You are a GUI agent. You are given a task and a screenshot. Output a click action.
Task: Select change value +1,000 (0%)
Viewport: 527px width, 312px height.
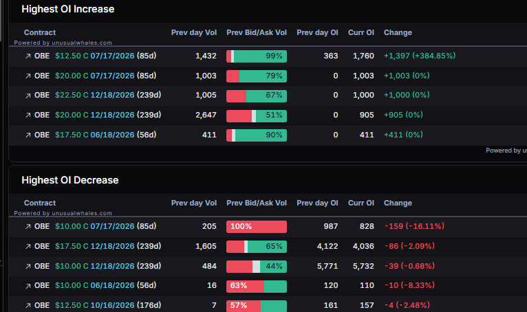407,95
